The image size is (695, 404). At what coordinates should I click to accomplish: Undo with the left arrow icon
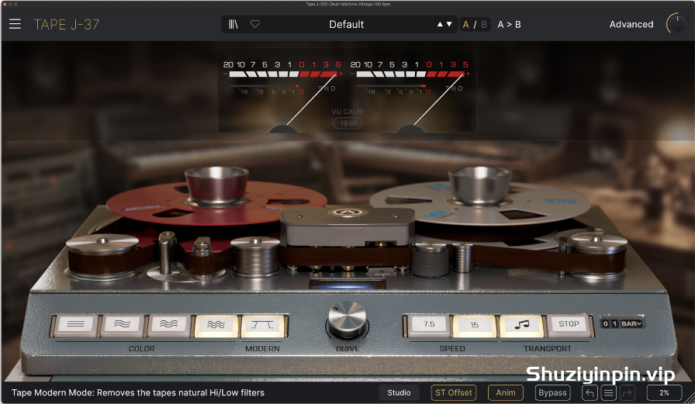click(590, 392)
